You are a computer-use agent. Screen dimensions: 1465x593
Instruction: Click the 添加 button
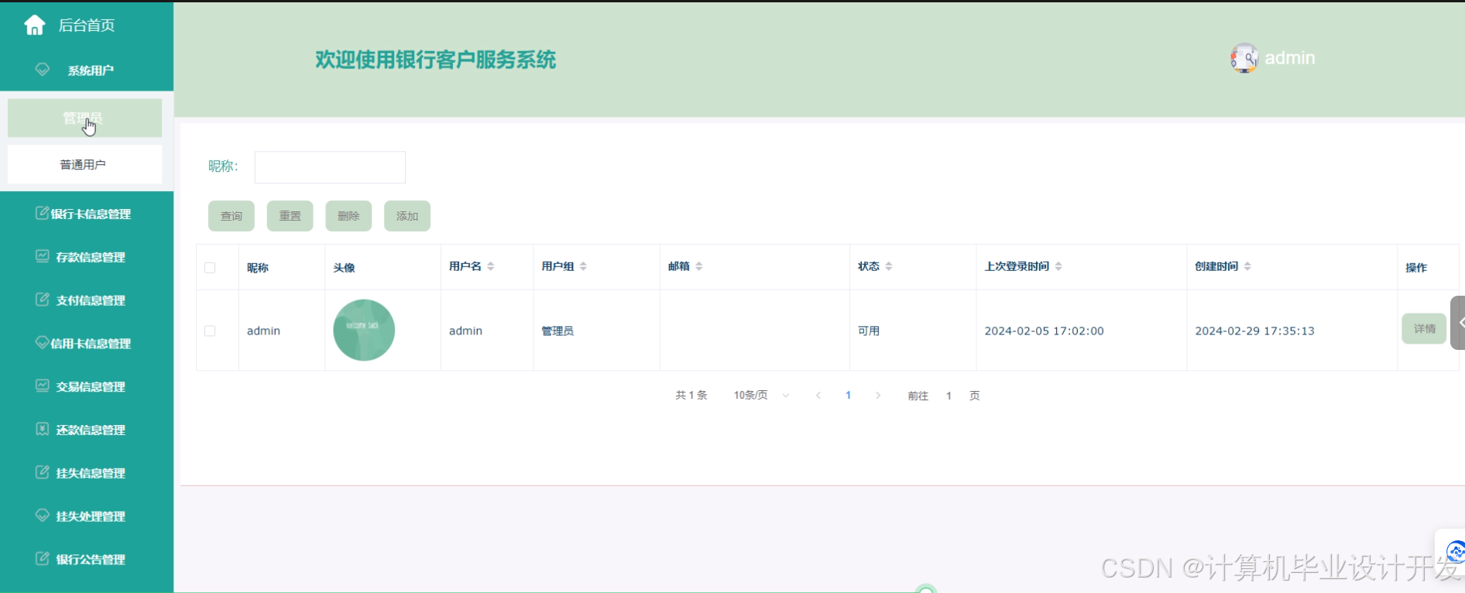coord(407,216)
